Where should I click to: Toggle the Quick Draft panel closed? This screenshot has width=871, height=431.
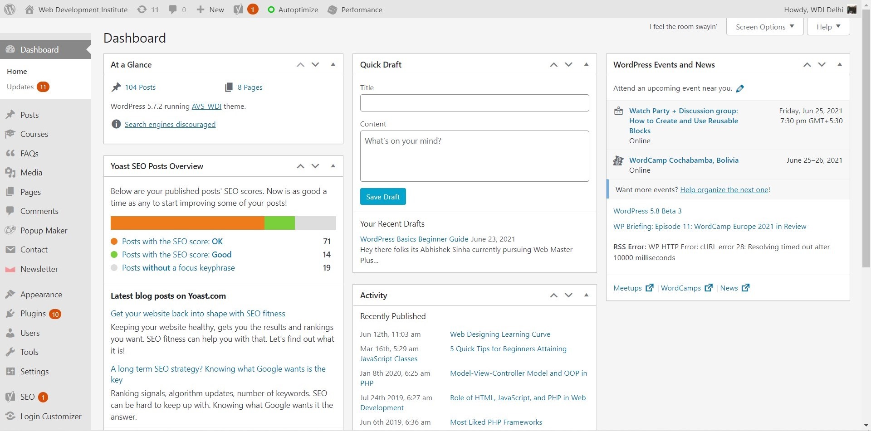pyautogui.click(x=586, y=65)
